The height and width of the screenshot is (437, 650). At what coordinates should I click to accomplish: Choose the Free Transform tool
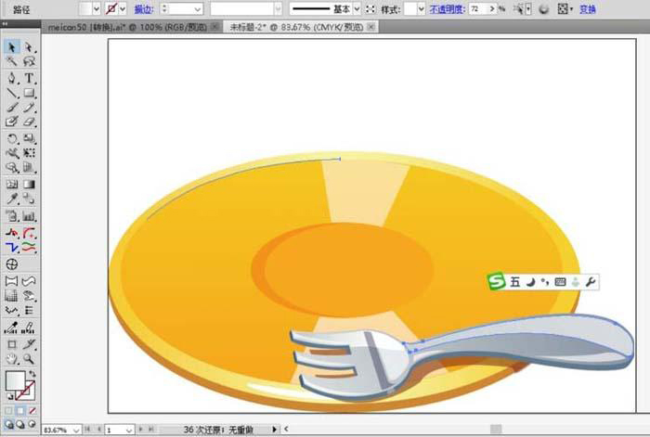pos(29,153)
